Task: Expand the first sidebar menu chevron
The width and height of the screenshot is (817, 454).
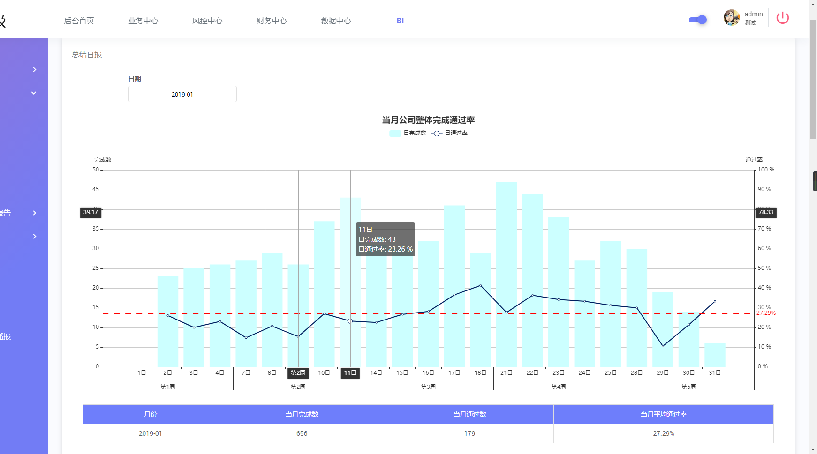Action: point(34,69)
